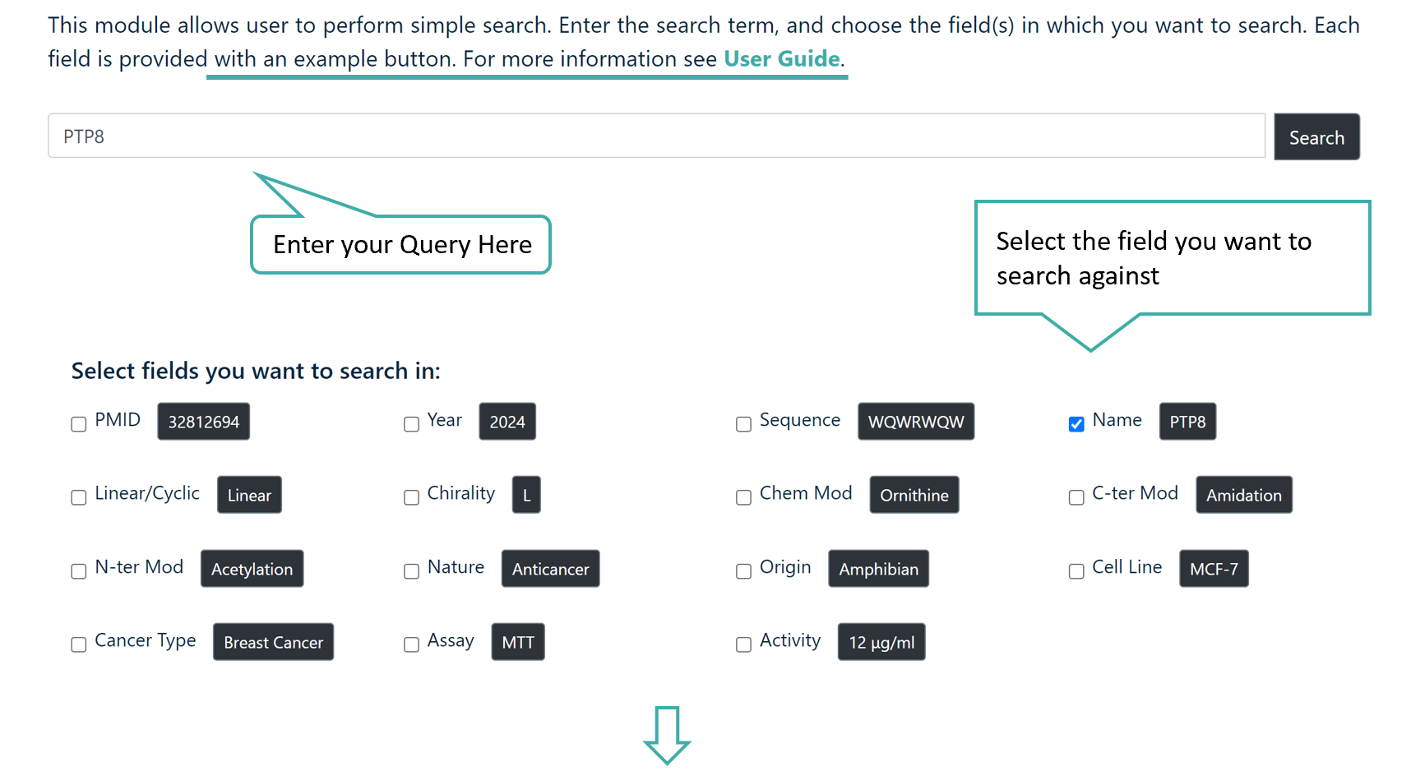This screenshot has height=776, width=1411.
Task: Enable the Sequence search field checkbox
Action: click(743, 424)
